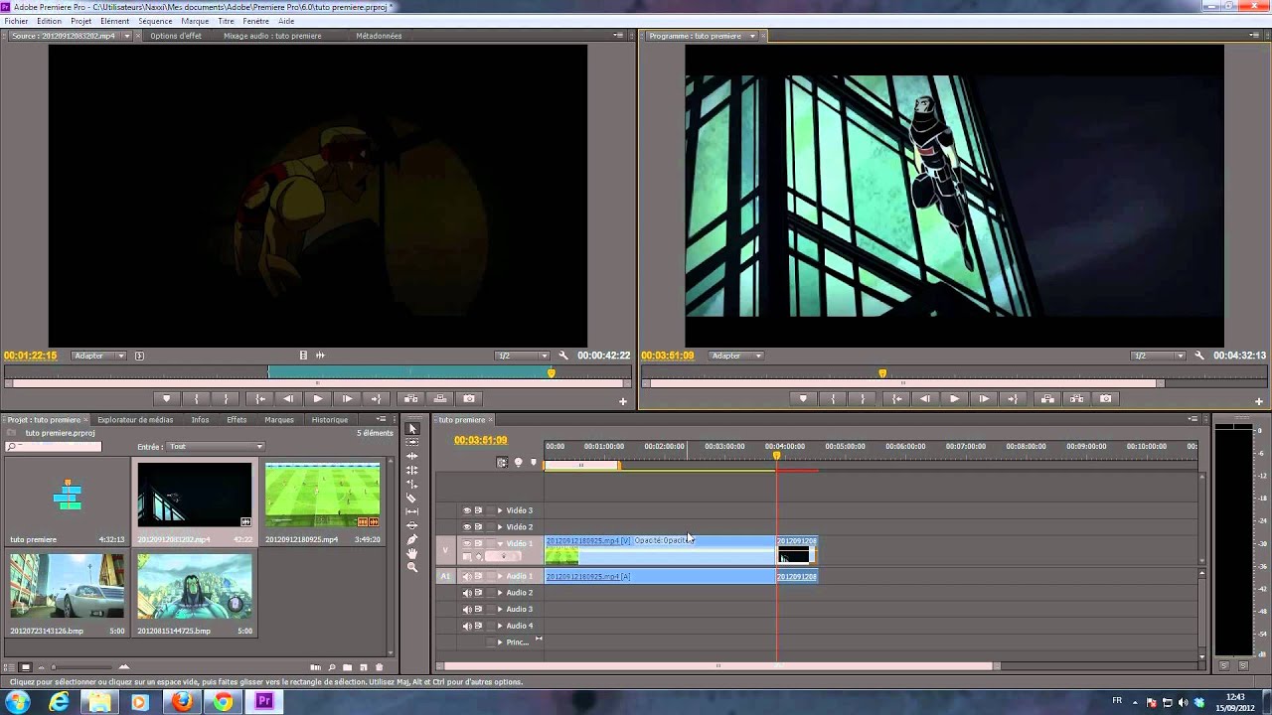Open the Fichier menu
This screenshot has height=715, width=1272.
coord(16,21)
